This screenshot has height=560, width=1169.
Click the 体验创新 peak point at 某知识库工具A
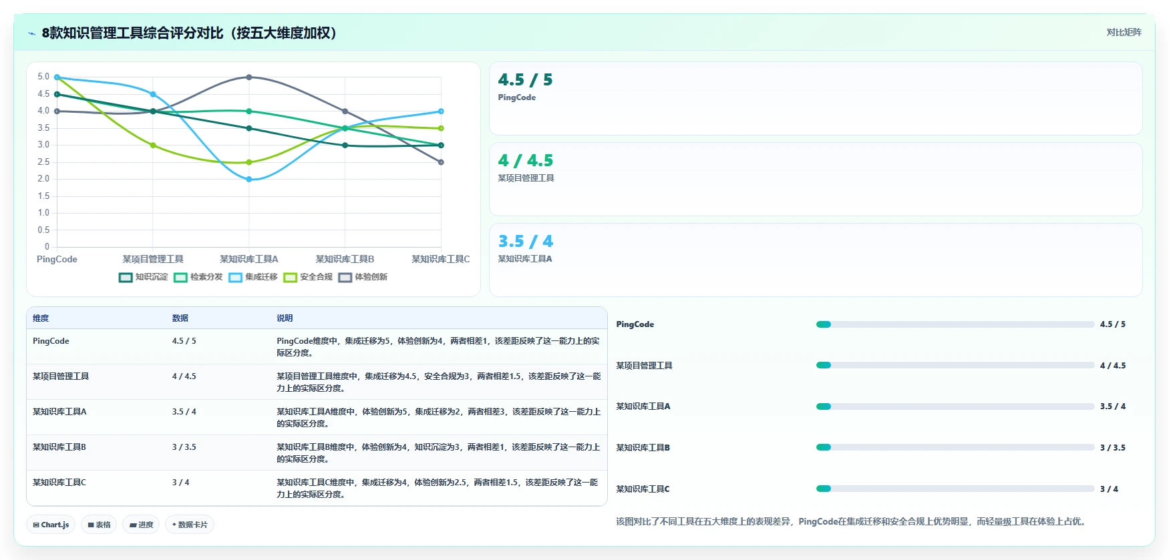[249, 77]
